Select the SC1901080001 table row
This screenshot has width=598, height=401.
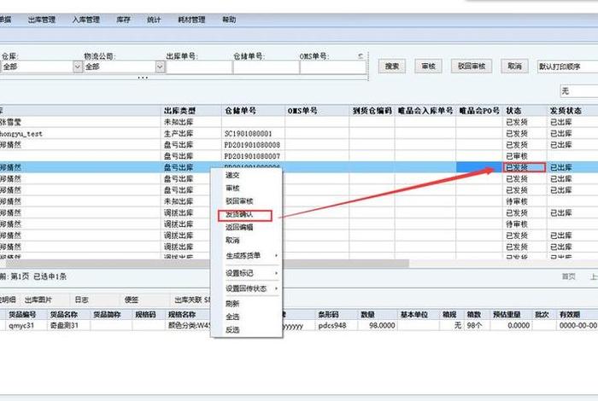click(x=248, y=134)
